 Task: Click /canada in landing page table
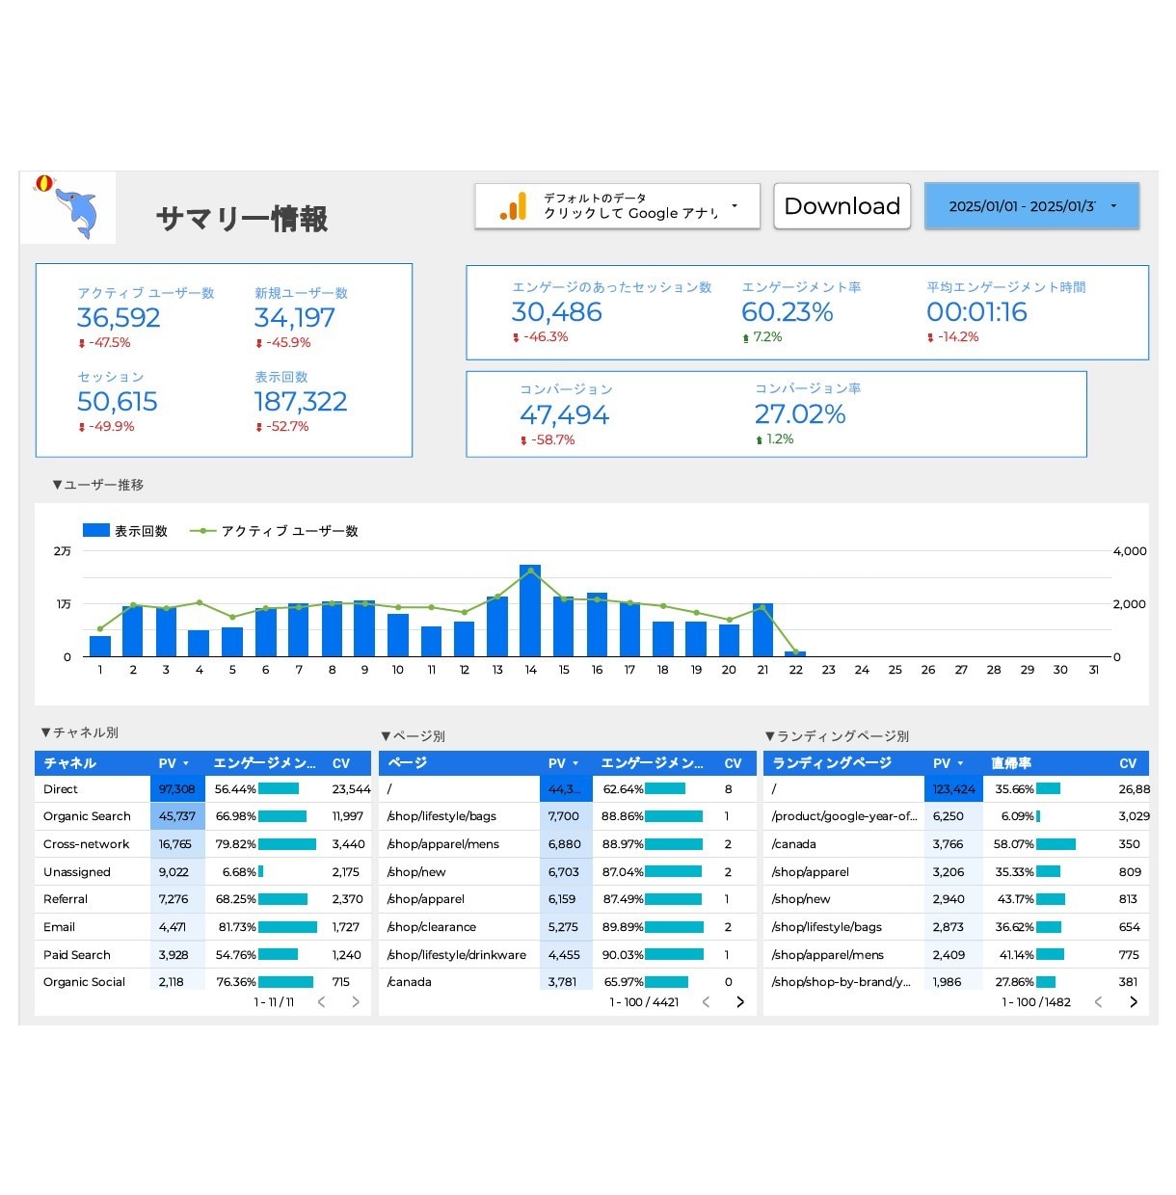(794, 844)
